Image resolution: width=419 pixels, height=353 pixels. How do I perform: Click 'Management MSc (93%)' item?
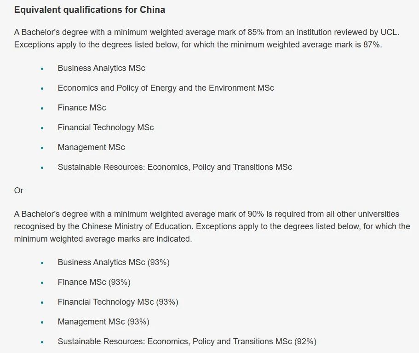coord(103,322)
